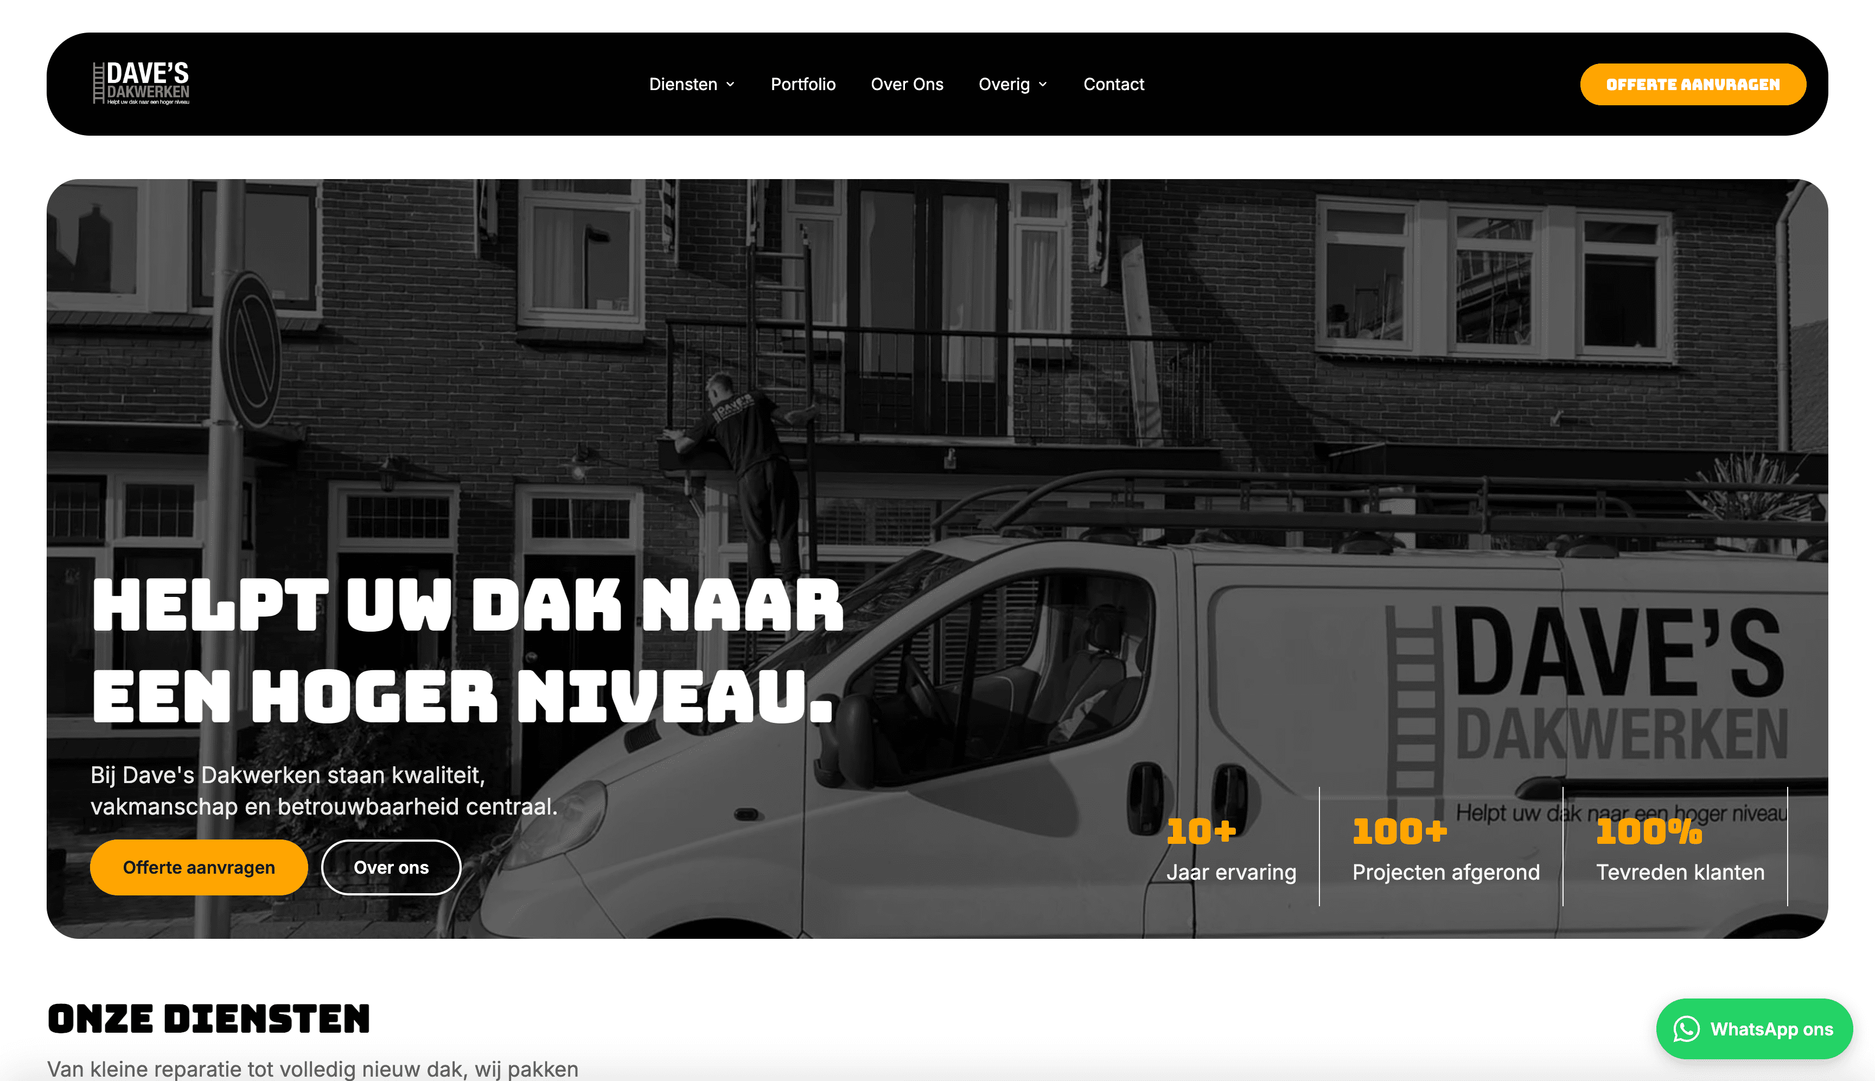Open the Over Ons nav link
Viewport: 1875px width, 1081px height.
(x=907, y=85)
